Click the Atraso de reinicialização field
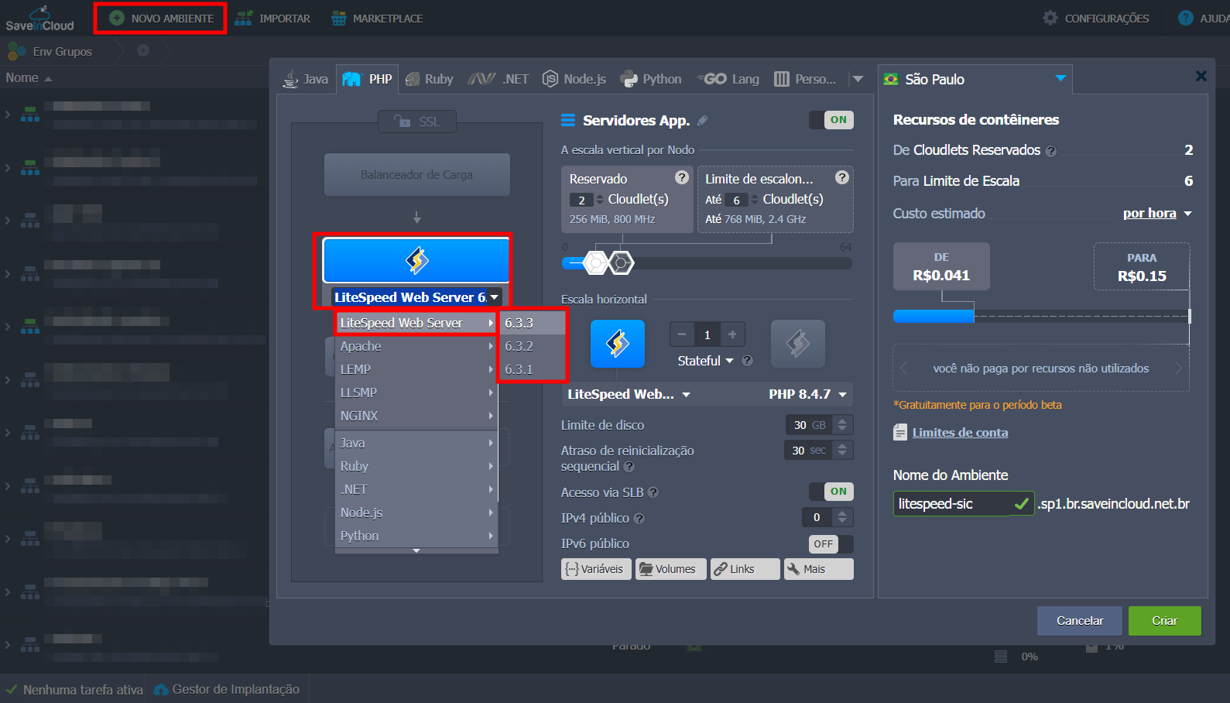Viewport: 1230px width, 703px height. pos(809,450)
